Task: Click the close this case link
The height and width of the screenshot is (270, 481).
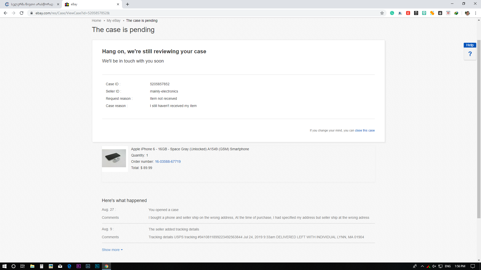Action: point(365,130)
